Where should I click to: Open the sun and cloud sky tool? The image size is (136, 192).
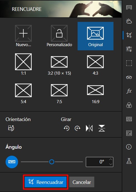[x=129, y=21]
